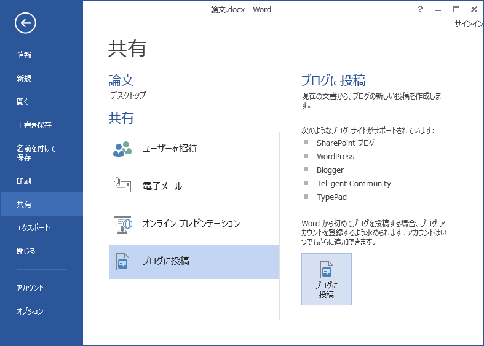Click the large ブログに投稿 button
This screenshot has height=346, width=484.
[x=327, y=280]
